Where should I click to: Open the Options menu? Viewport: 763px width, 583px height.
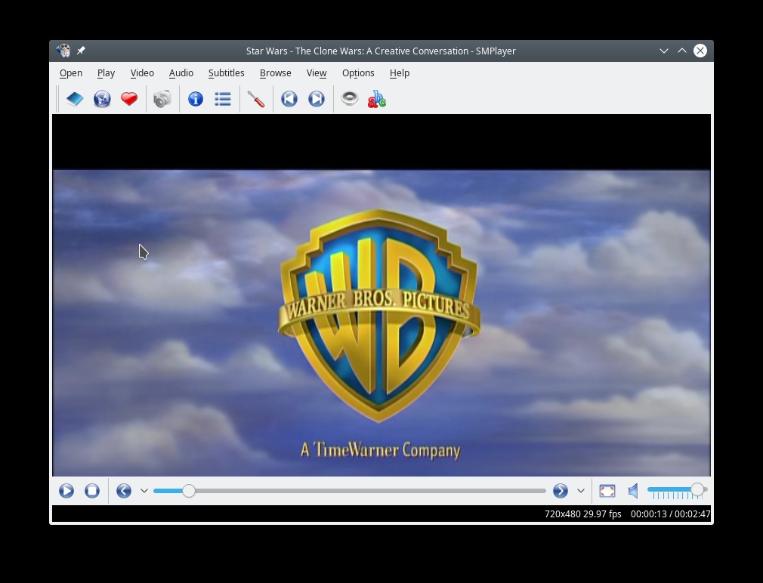click(x=358, y=73)
